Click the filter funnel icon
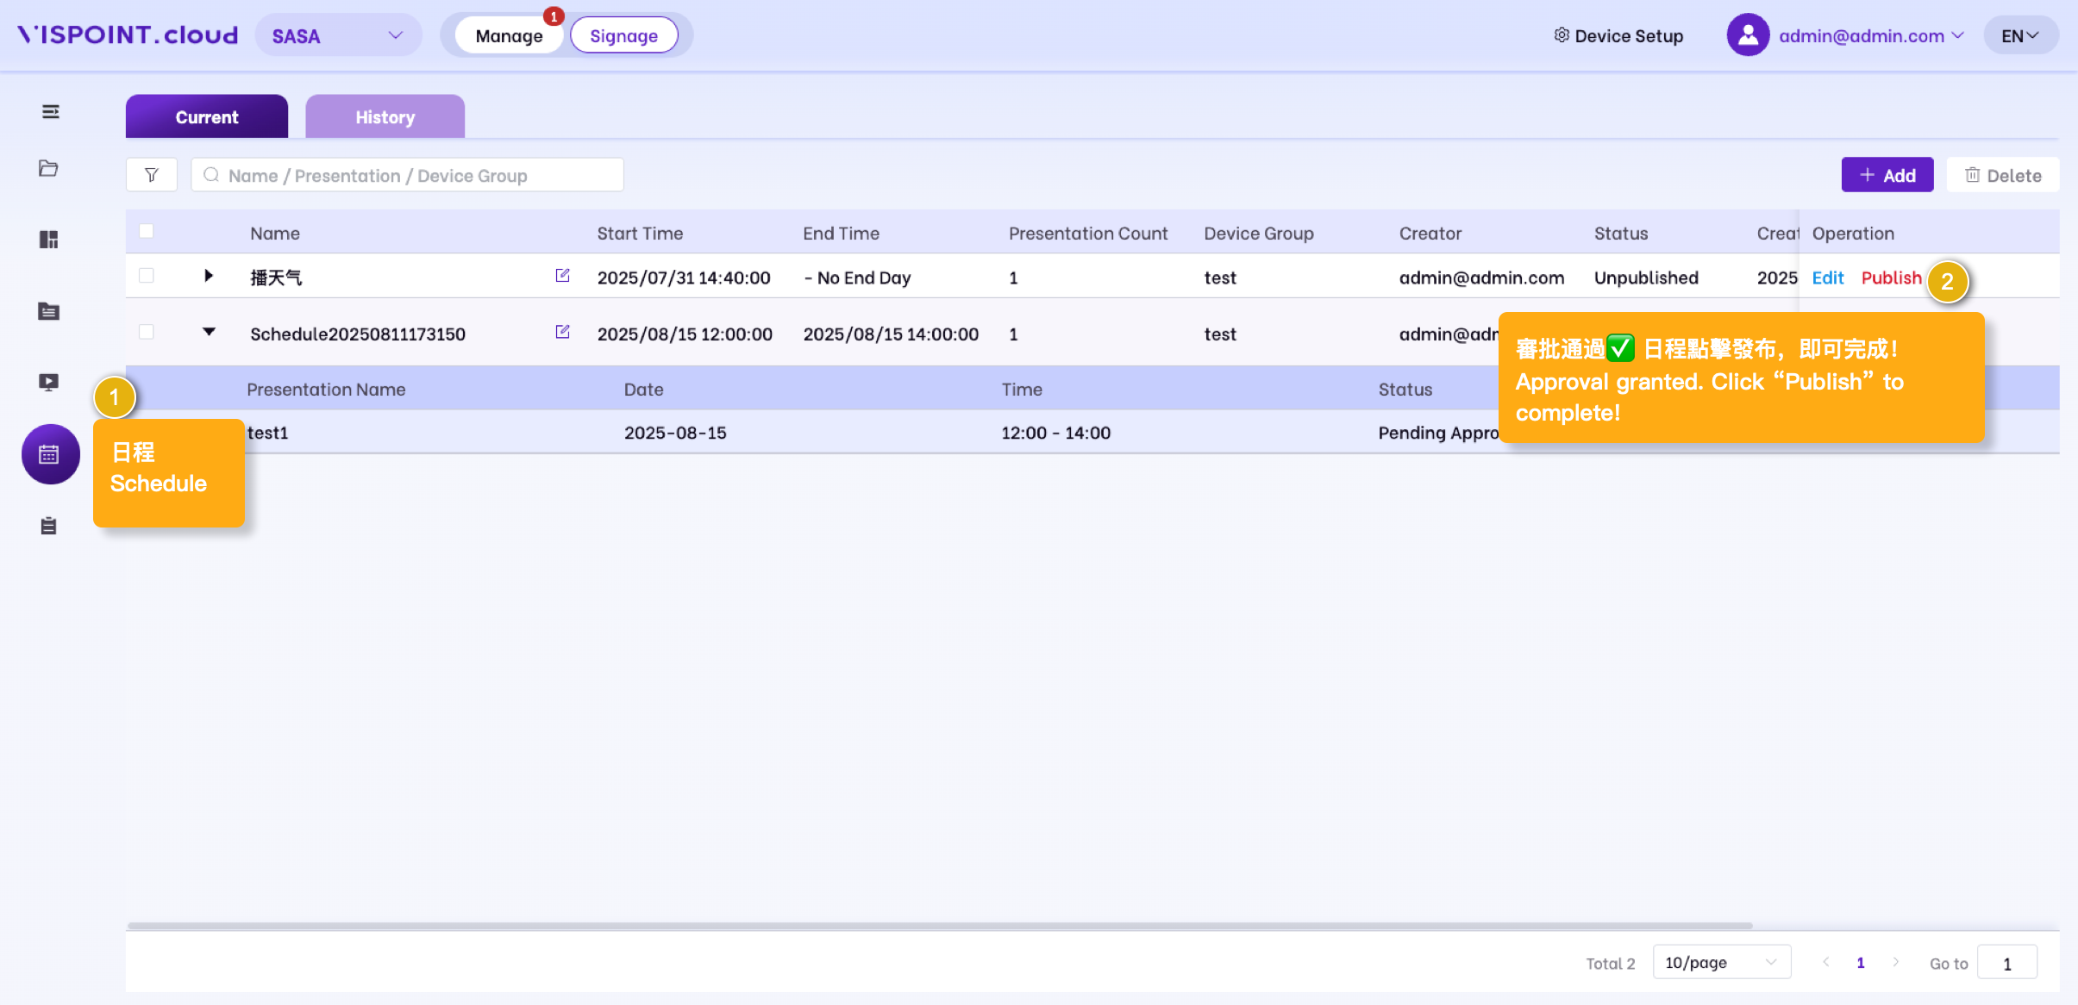 pos(152,175)
